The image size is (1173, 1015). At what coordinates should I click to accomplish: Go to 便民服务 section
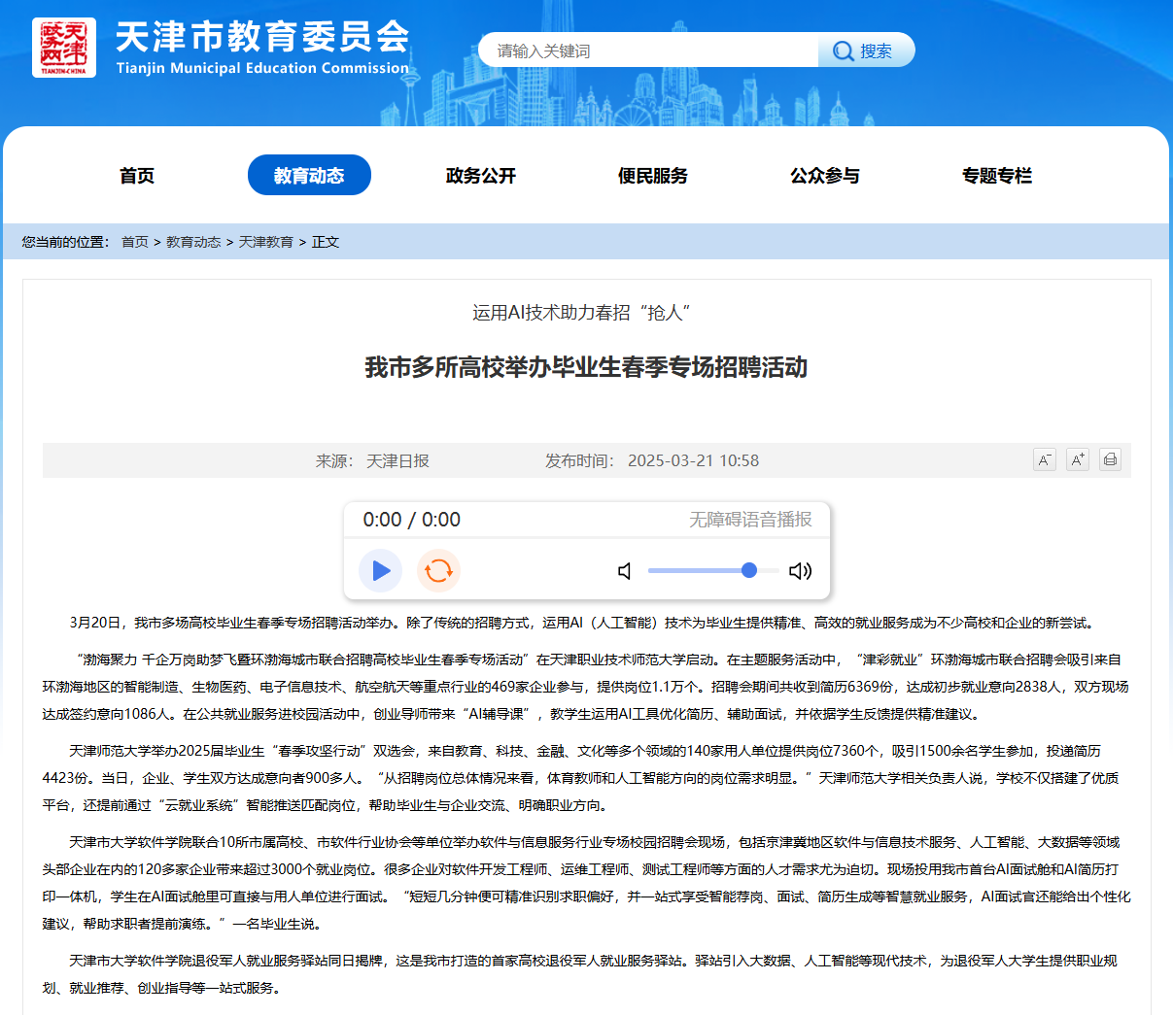click(x=653, y=176)
